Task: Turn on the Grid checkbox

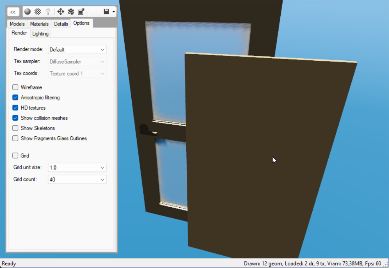Action: (15, 155)
